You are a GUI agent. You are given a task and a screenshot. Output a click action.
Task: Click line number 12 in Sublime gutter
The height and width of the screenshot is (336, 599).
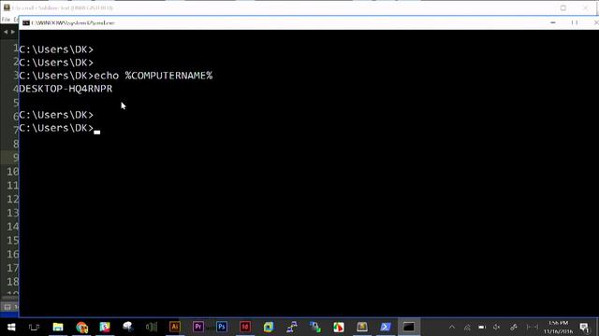(12, 199)
